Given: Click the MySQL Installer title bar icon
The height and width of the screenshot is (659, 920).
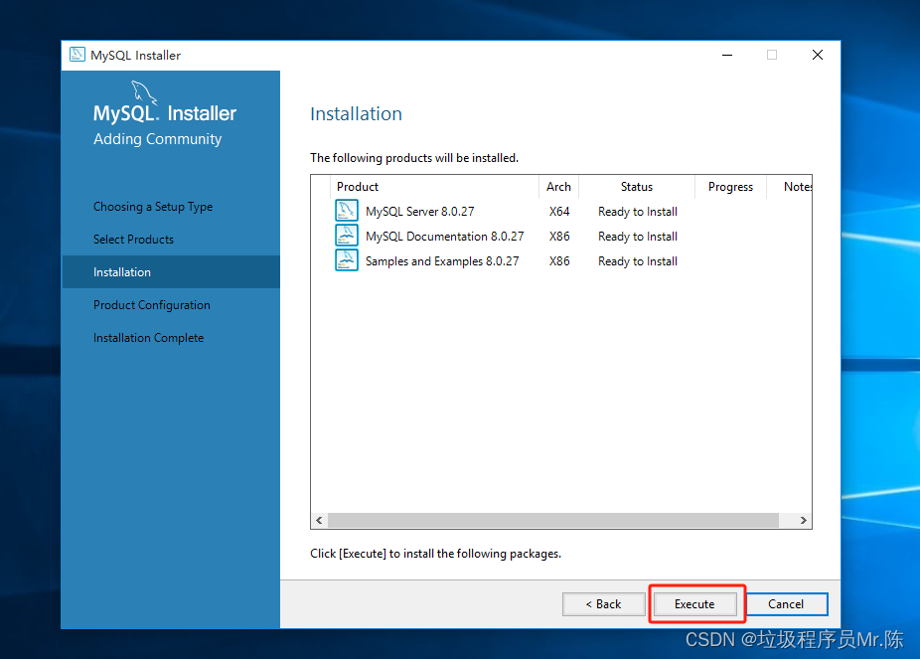Looking at the screenshot, I should point(77,55).
